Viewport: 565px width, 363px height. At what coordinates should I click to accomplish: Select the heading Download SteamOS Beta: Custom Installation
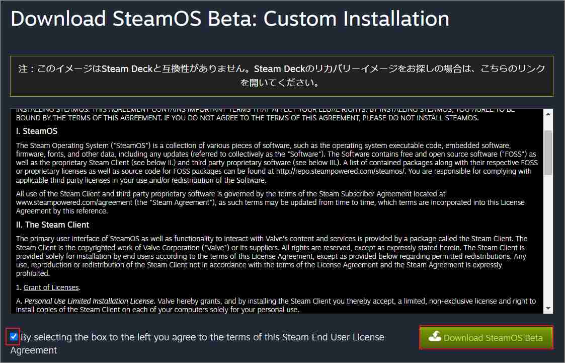(x=229, y=19)
